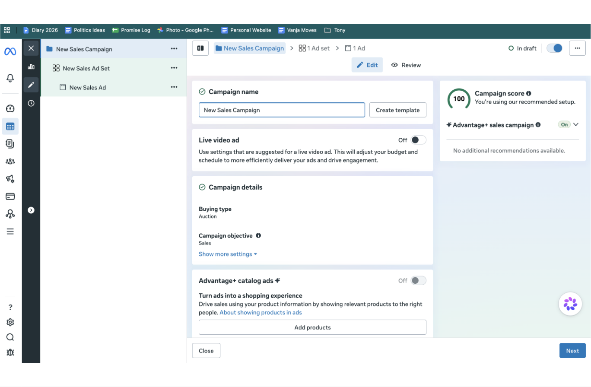Click the side-pane layout icon
591x387 pixels.
200,48
